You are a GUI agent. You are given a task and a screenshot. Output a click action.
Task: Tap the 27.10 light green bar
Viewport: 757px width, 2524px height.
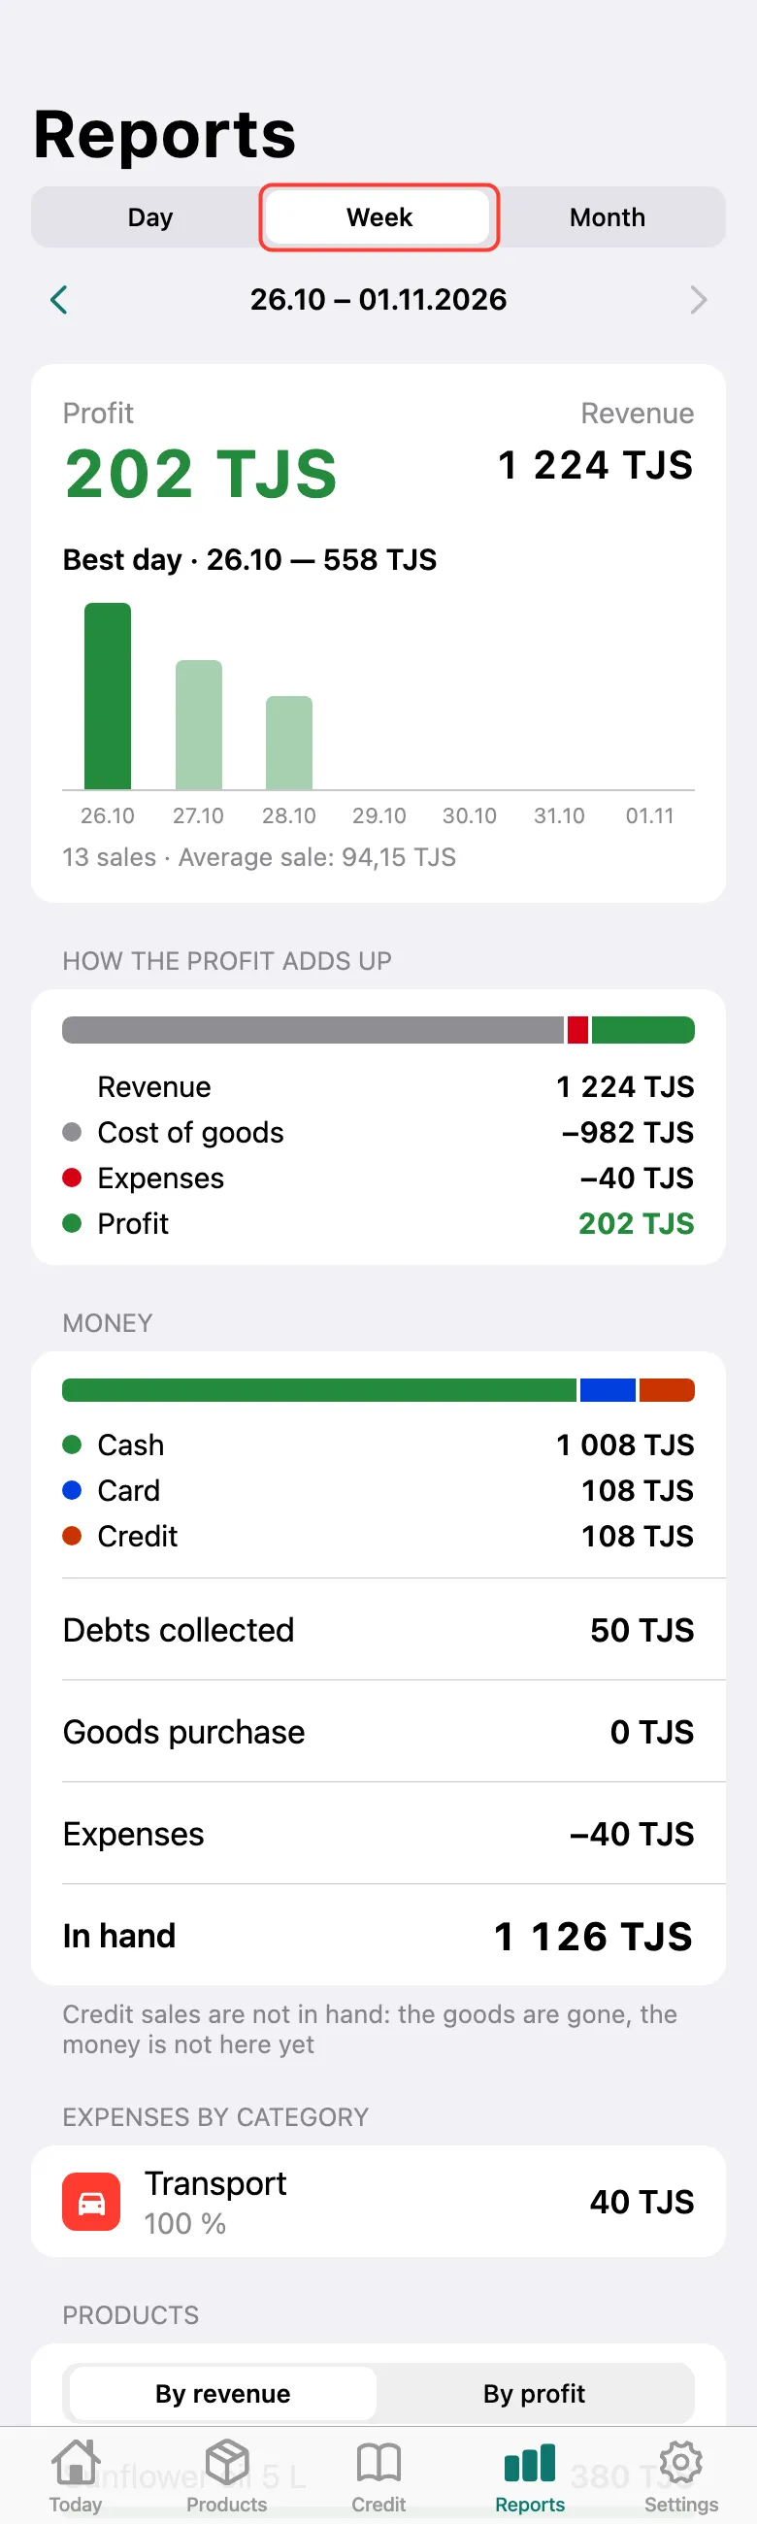click(x=199, y=725)
